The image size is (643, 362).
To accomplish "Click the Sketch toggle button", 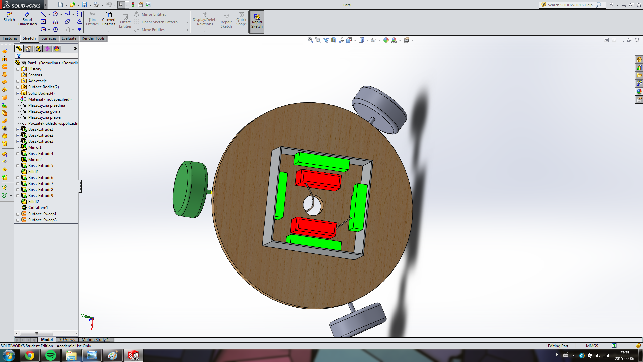I will click(x=9, y=17).
